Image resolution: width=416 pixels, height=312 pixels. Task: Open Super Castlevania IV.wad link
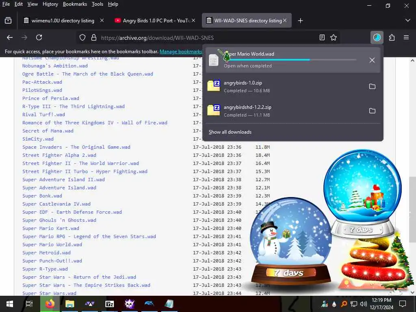(x=56, y=204)
